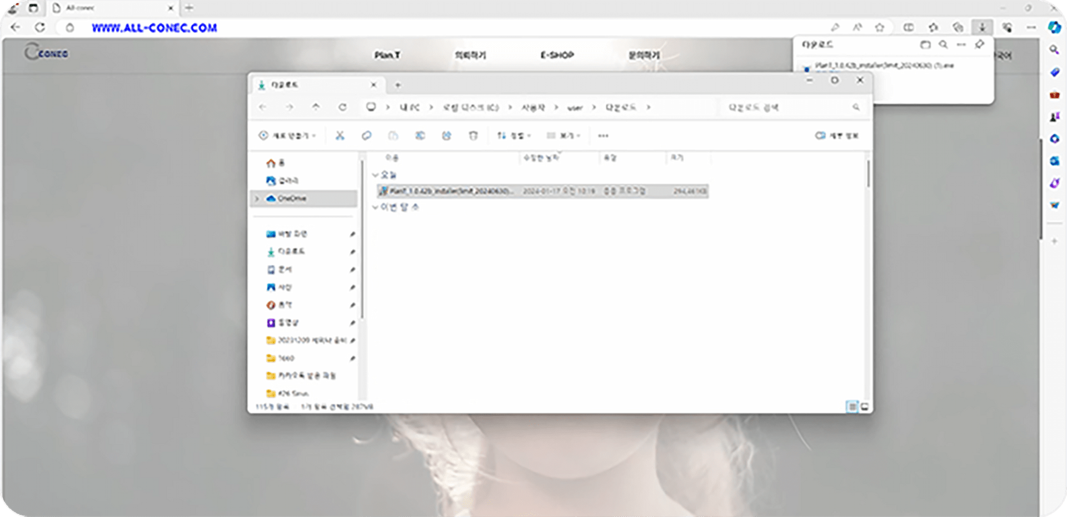Expand breadcrumb chevron after 내 PC

(431, 107)
